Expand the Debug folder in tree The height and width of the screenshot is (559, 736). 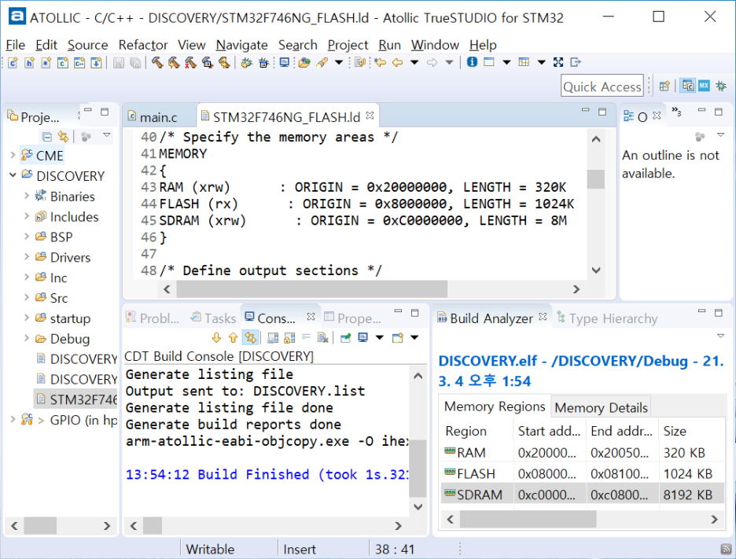(27, 338)
